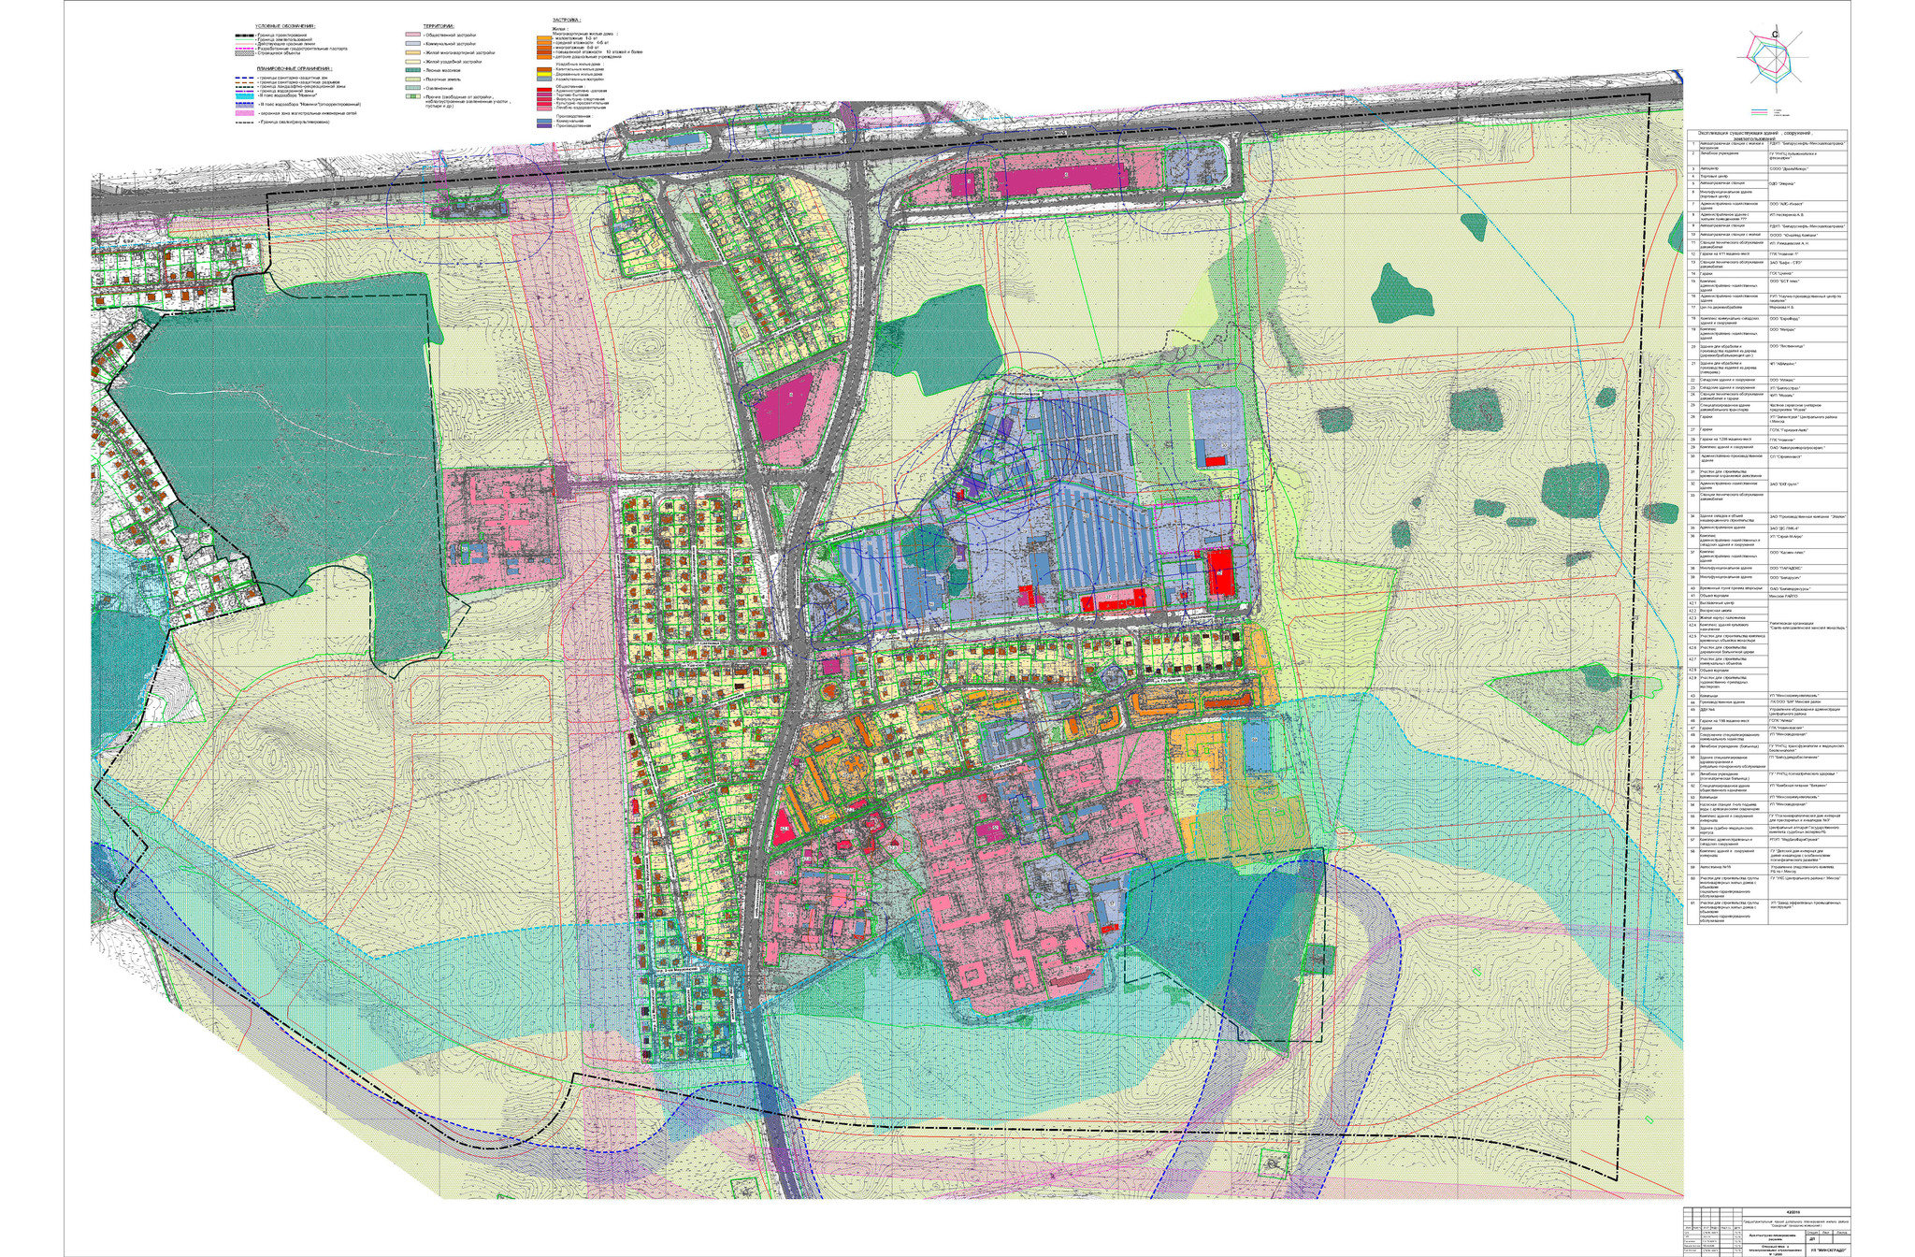Select the 'малоэтажные 1-3 эт' orange swatch

point(544,37)
